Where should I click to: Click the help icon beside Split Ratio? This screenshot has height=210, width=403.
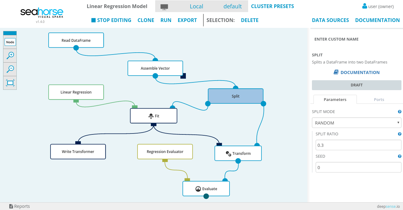[399, 134]
